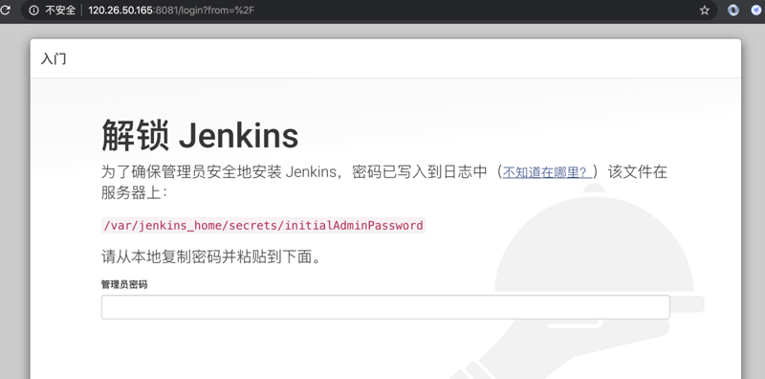Open the '不知道在哪里?' help link
The height and width of the screenshot is (379, 765).
(x=547, y=172)
